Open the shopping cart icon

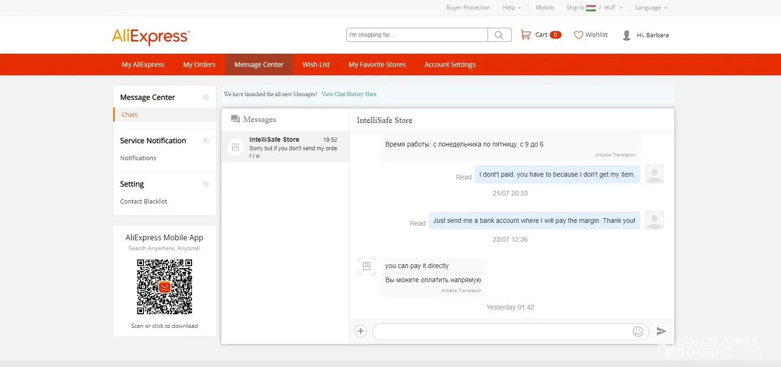[525, 34]
